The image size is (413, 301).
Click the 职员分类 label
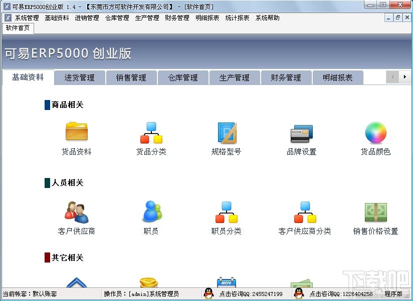(226, 231)
